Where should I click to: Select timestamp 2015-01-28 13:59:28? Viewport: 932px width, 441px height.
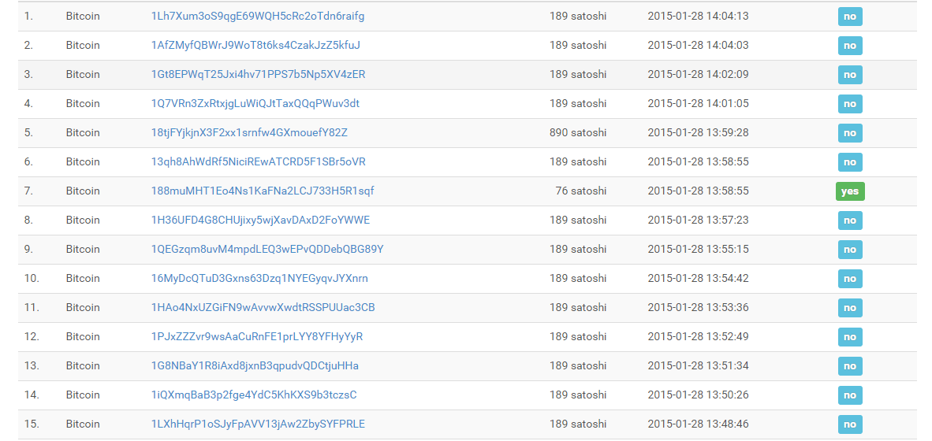[x=698, y=132]
